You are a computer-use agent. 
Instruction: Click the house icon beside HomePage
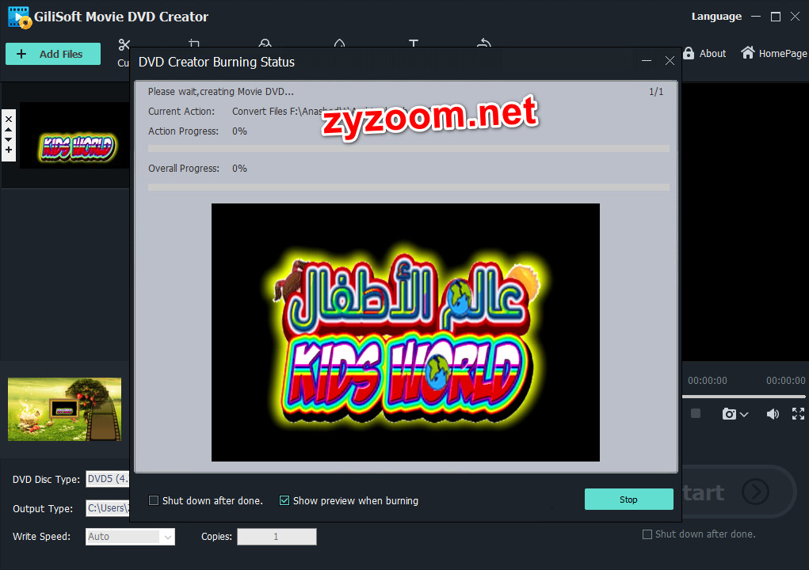pyautogui.click(x=748, y=52)
